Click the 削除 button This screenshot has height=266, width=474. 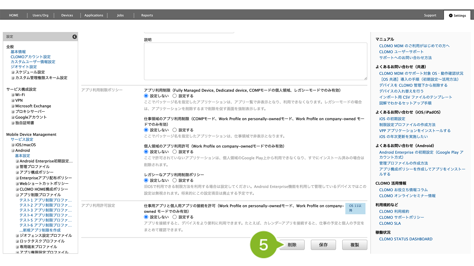[292, 245]
